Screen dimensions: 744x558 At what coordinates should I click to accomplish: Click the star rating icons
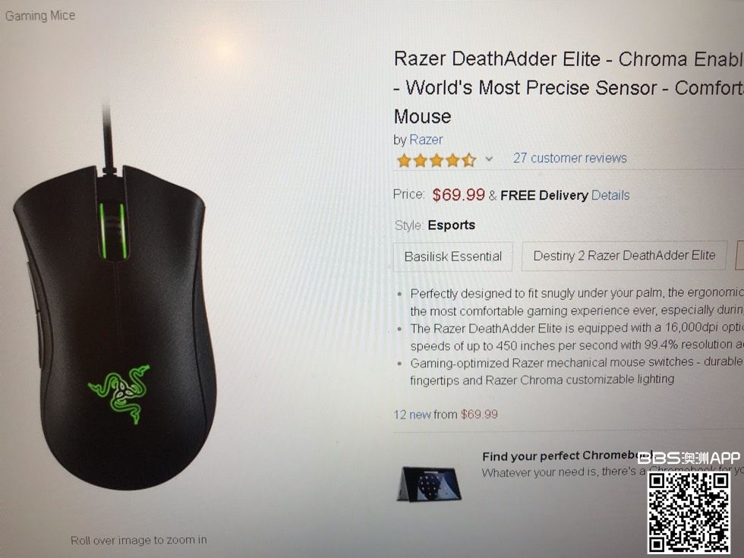point(436,160)
